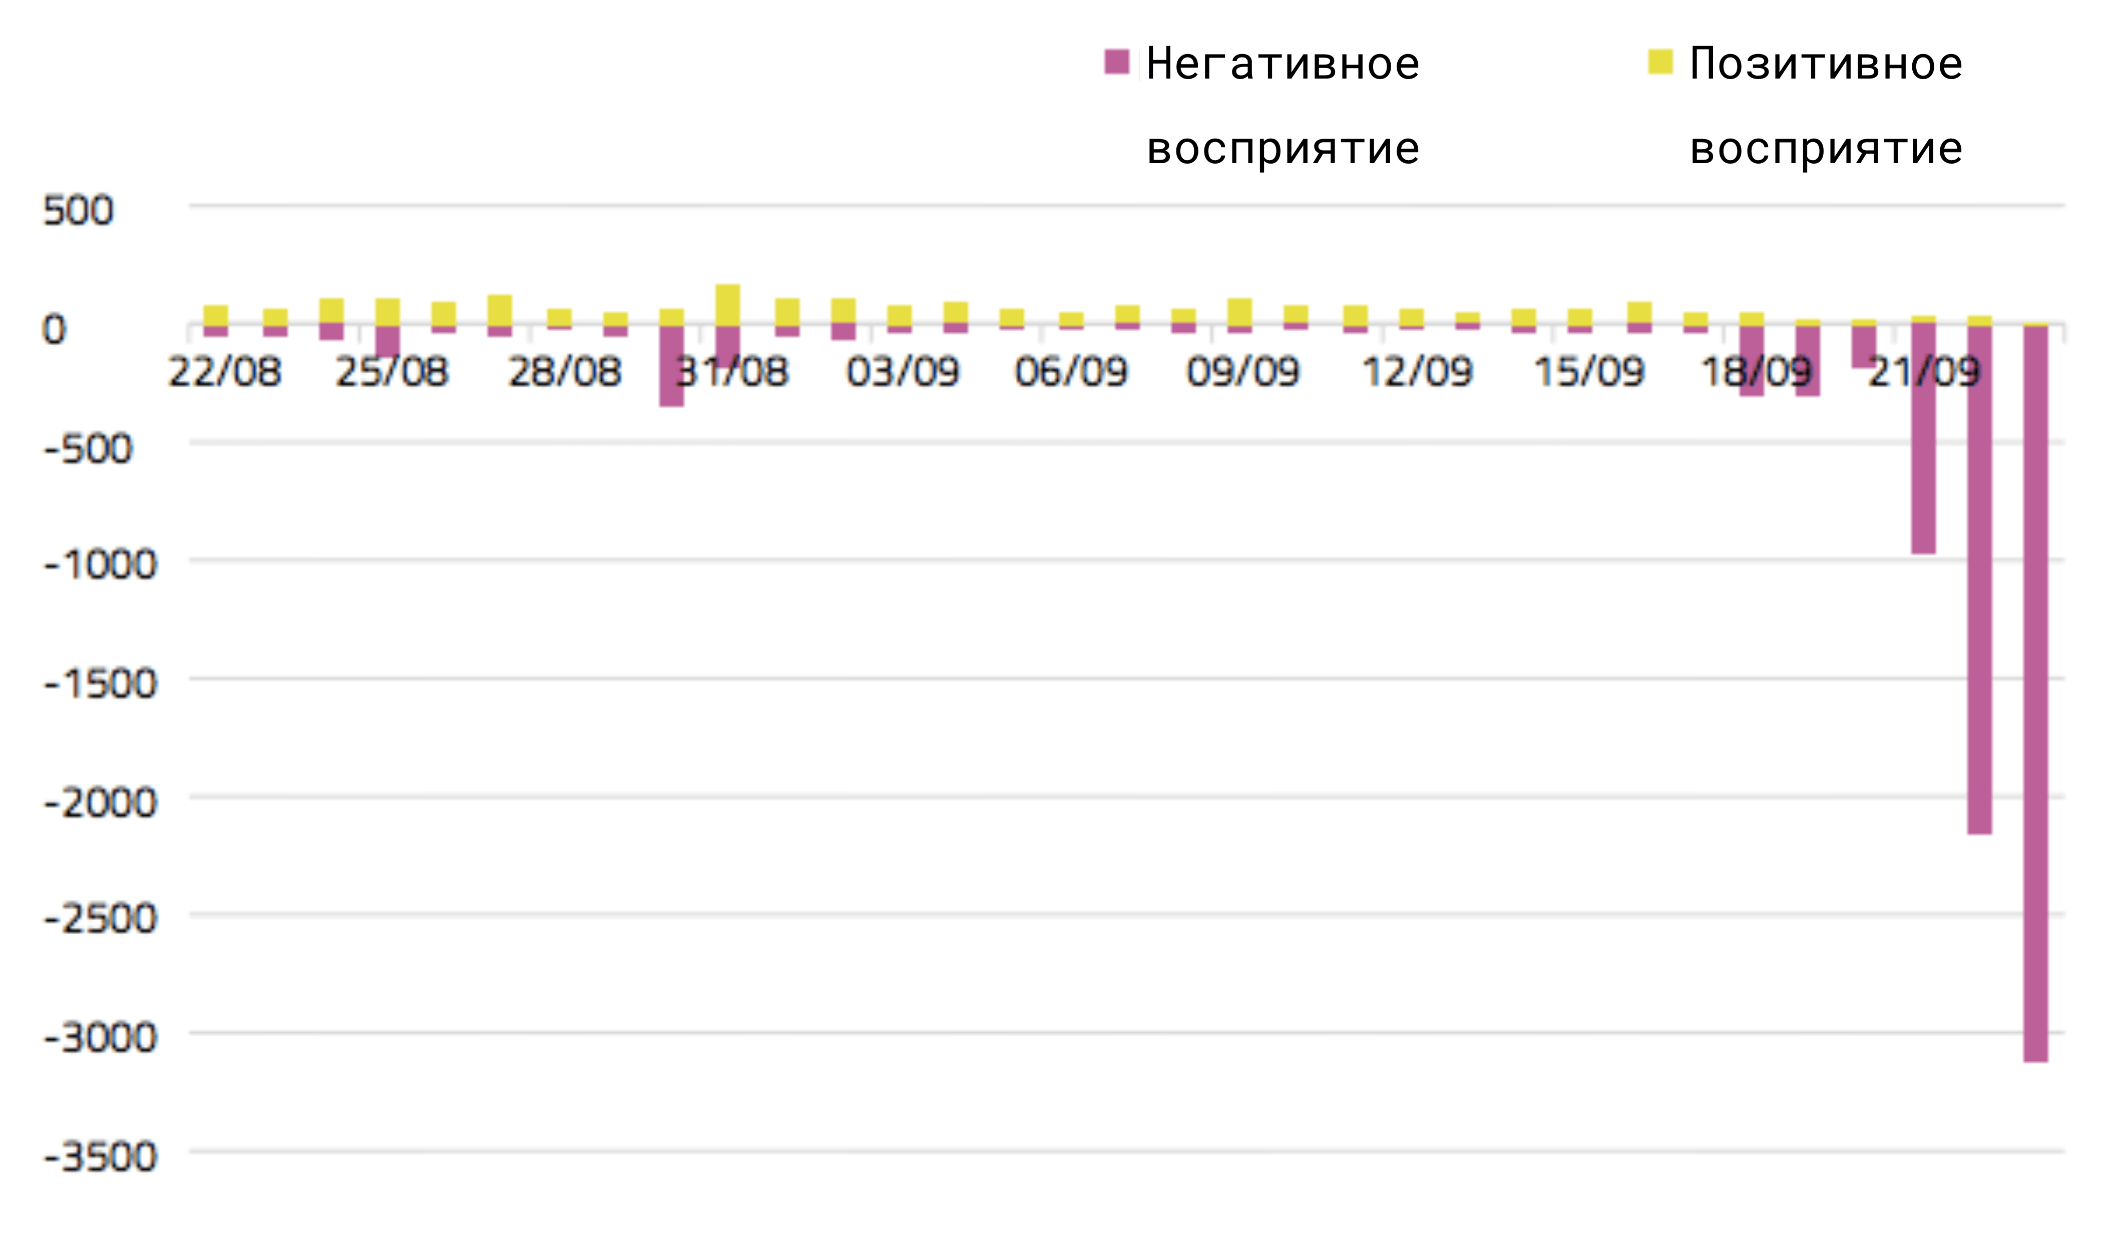Click the yellow Позитивное восприятие legend swatch
Screen dimensions: 2118x1241
click(1660, 62)
